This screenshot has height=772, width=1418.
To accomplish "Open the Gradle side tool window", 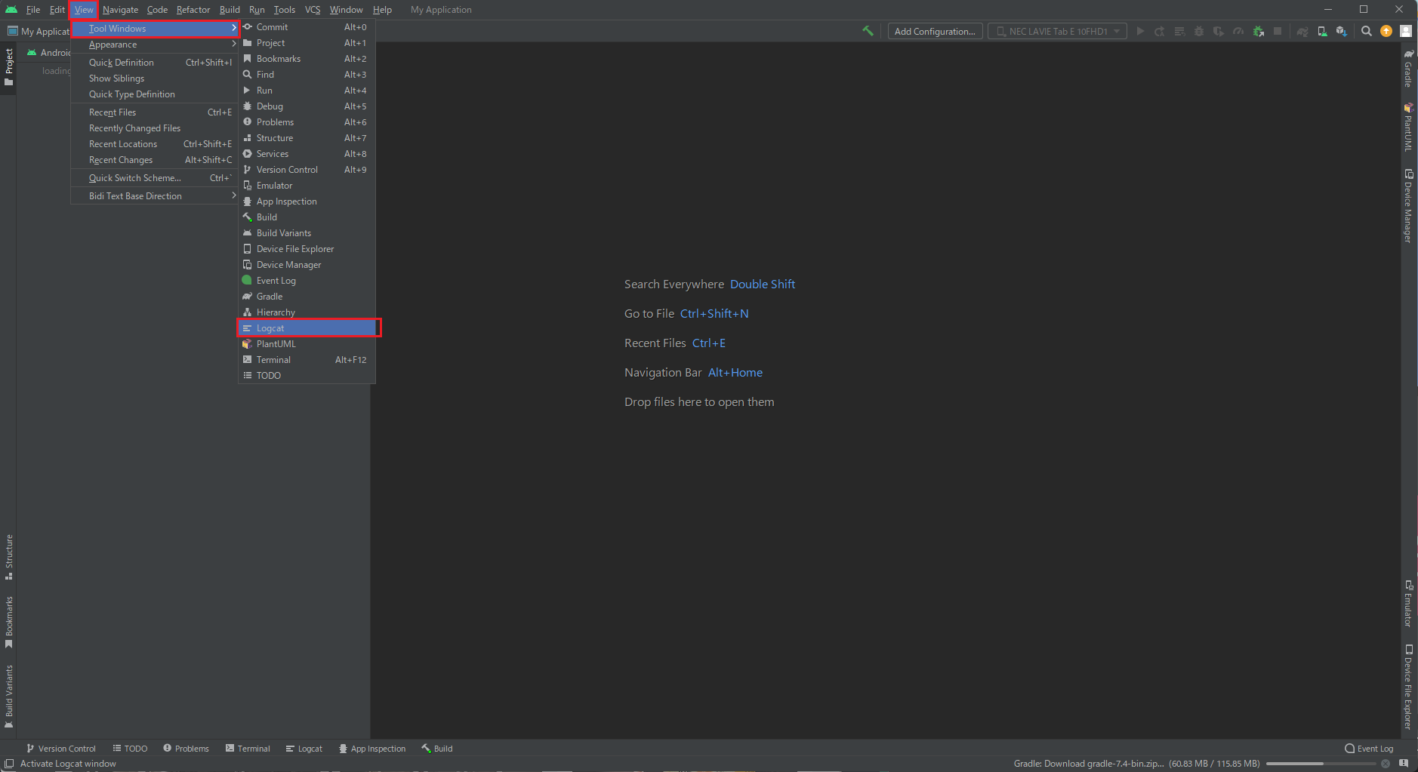I will [x=1409, y=68].
